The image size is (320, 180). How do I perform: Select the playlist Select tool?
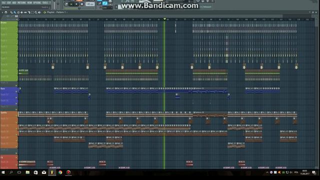(32, 12)
